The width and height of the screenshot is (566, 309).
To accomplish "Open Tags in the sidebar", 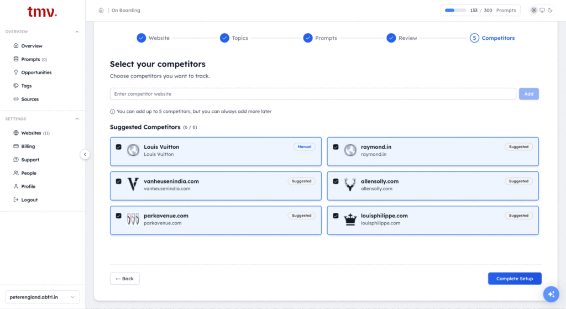I will 22,86.
